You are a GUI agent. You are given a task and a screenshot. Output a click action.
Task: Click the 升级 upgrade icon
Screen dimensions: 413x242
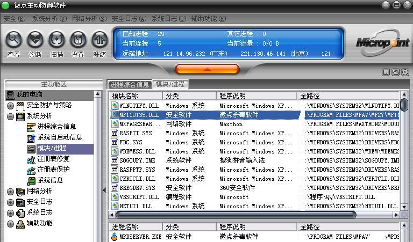click(x=99, y=39)
